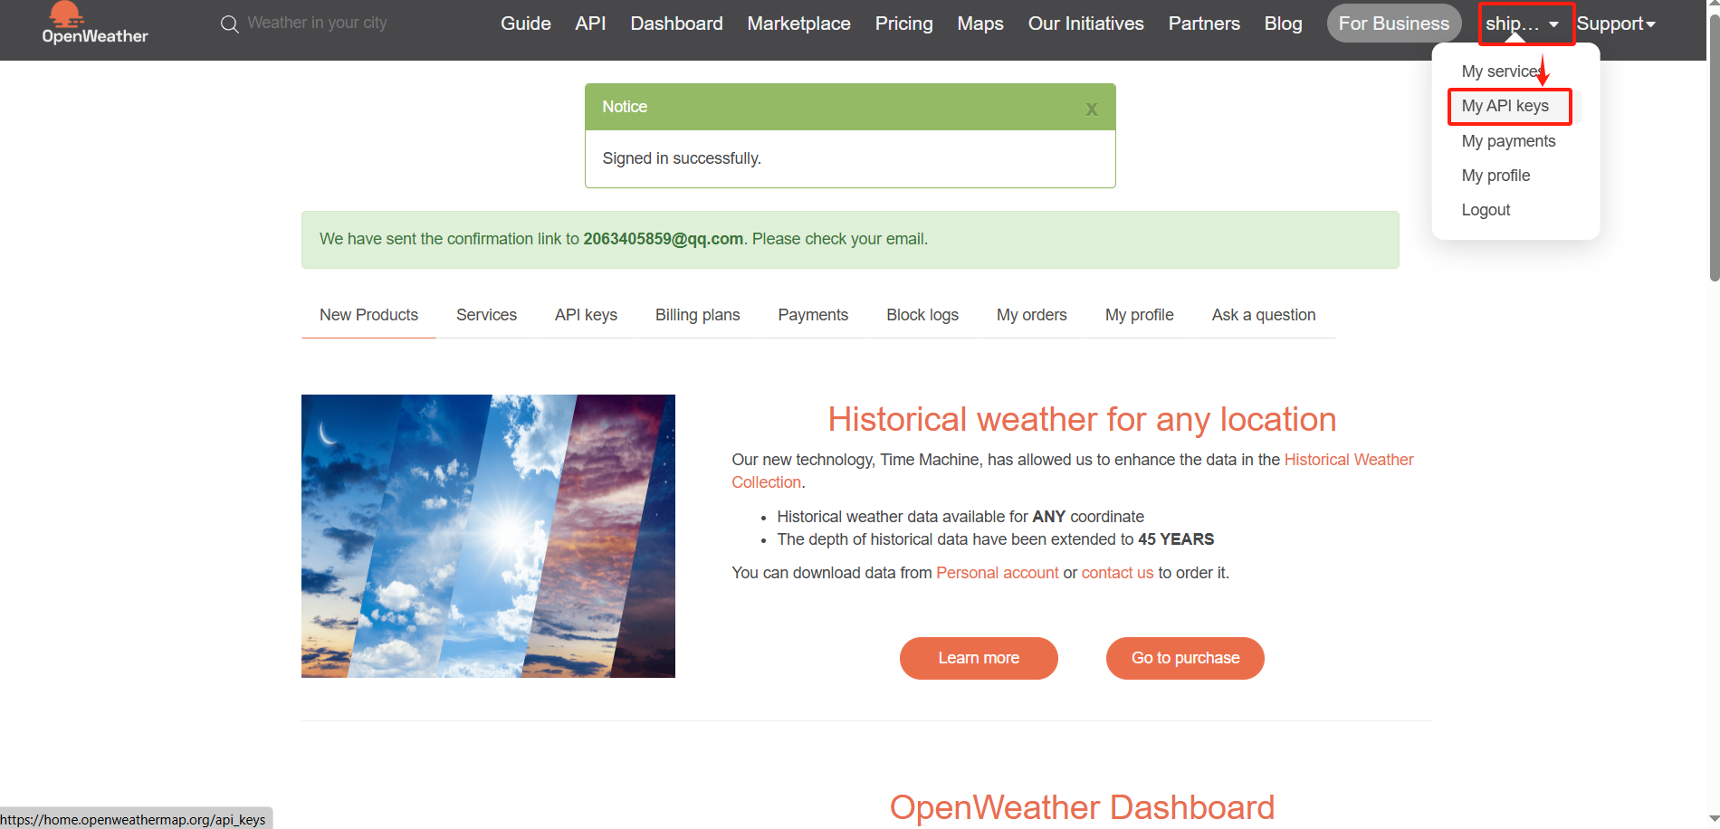The height and width of the screenshot is (829, 1720).
Task: Open the My orders tab
Action: (x=1031, y=315)
